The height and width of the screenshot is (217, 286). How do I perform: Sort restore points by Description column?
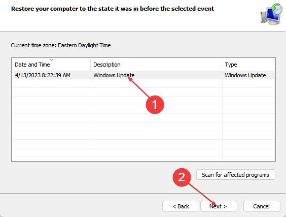[x=156, y=65]
